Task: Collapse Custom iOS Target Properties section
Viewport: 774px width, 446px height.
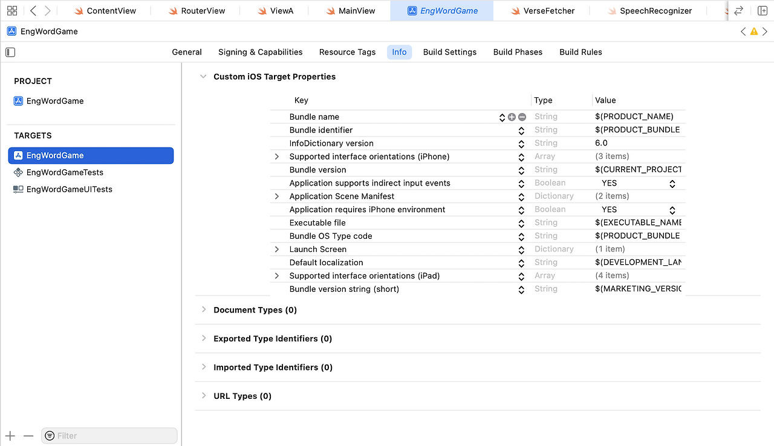Action: [203, 77]
